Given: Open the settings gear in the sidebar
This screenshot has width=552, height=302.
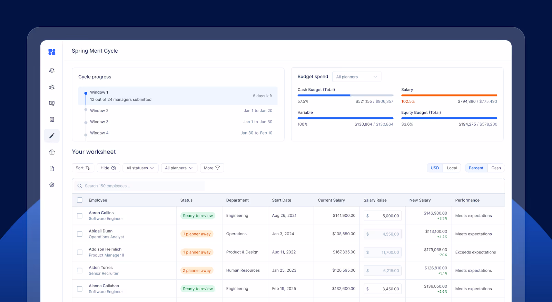Looking at the screenshot, I should 52,185.
